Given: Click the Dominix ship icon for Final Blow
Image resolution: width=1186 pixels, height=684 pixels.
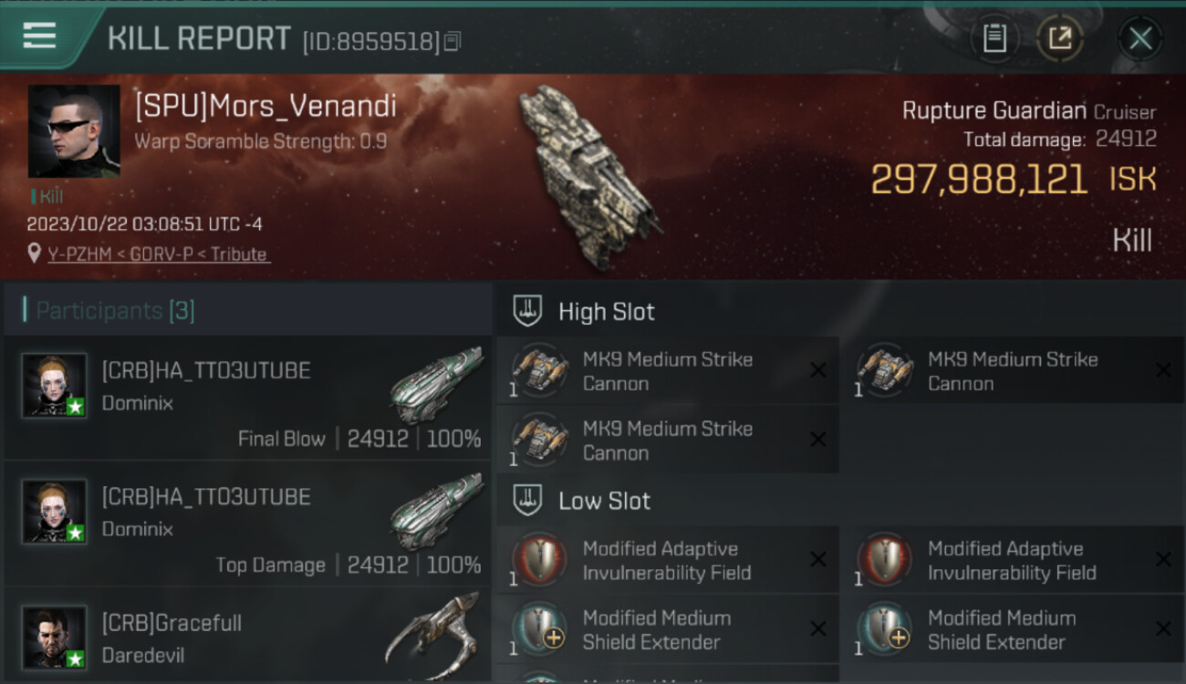Looking at the screenshot, I should [x=437, y=384].
